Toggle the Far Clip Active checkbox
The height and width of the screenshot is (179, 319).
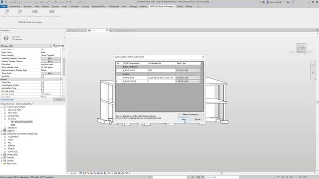[42, 91]
